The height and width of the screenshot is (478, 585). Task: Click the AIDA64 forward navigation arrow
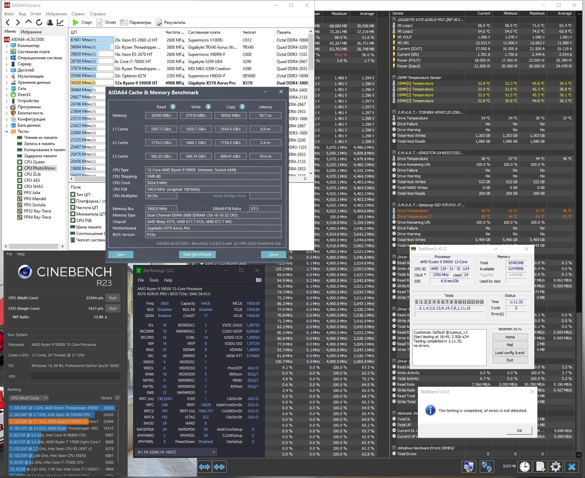[18, 22]
